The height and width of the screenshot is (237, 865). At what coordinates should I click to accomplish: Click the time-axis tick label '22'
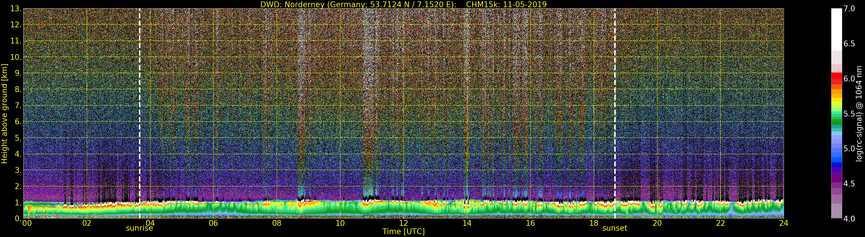pyautogui.click(x=721, y=223)
